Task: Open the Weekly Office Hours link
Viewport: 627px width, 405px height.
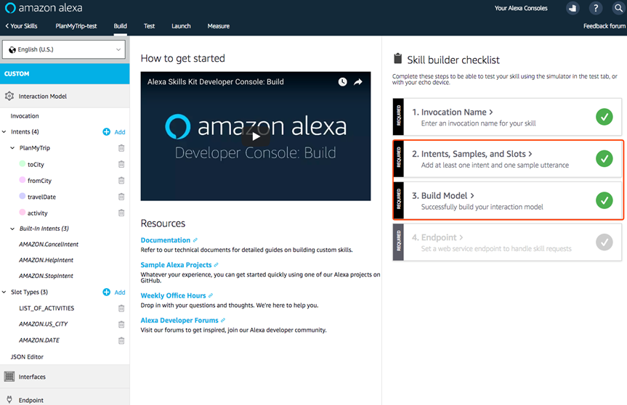Action: (173, 295)
